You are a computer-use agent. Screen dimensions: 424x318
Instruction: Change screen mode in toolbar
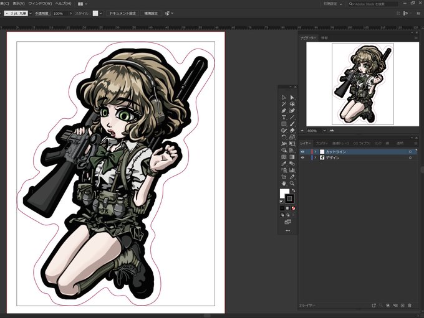[x=287, y=222]
